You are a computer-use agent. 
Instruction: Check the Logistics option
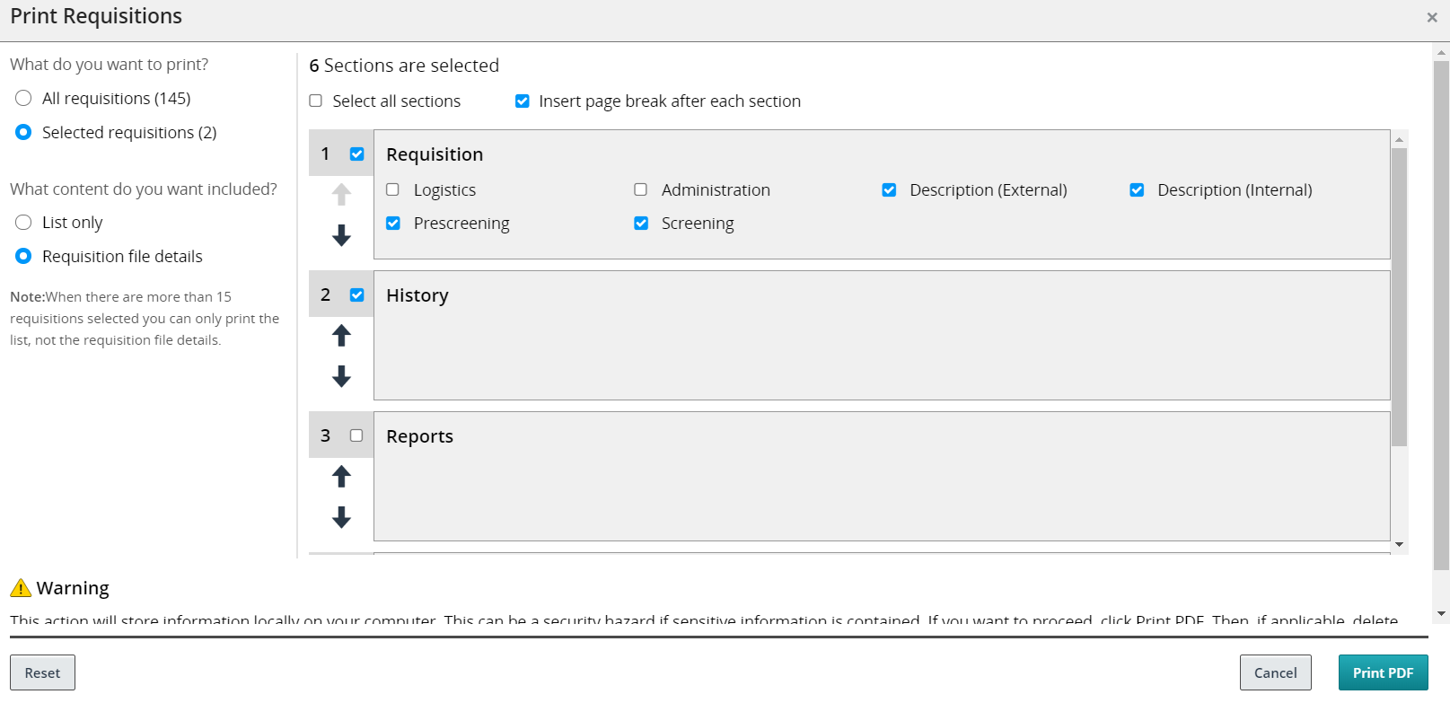(x=393, y=189)
